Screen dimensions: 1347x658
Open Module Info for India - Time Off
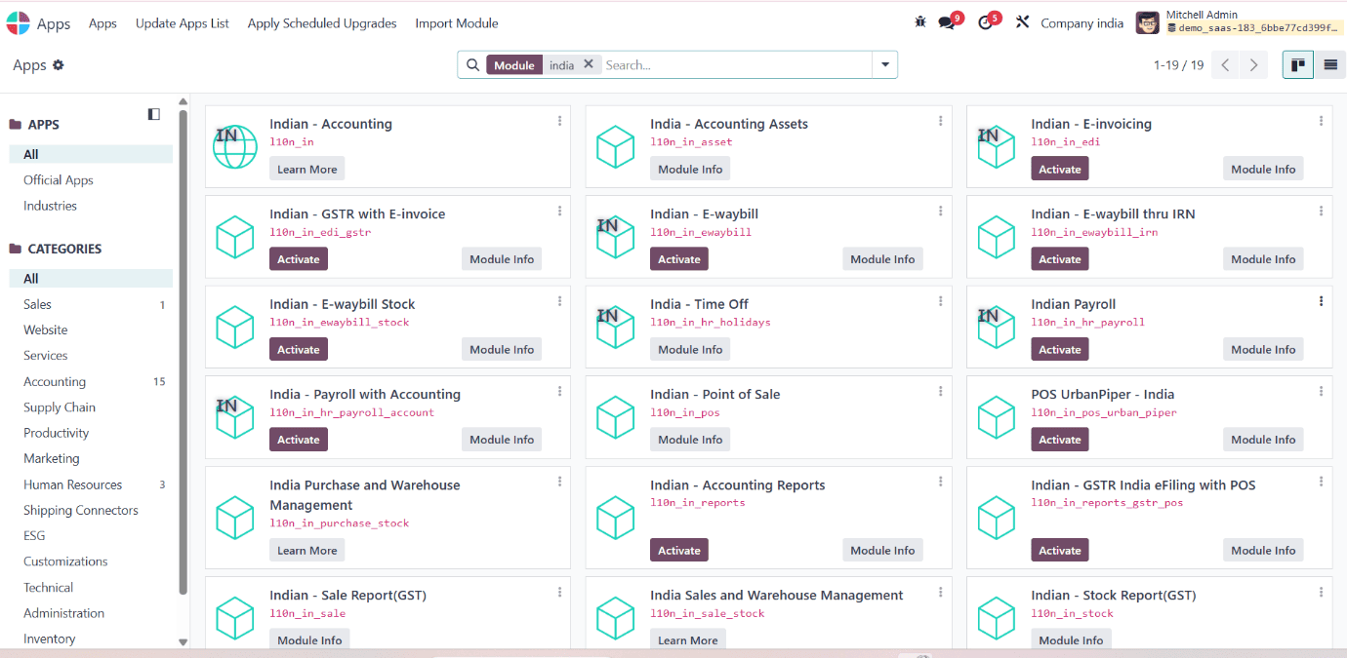690,350
